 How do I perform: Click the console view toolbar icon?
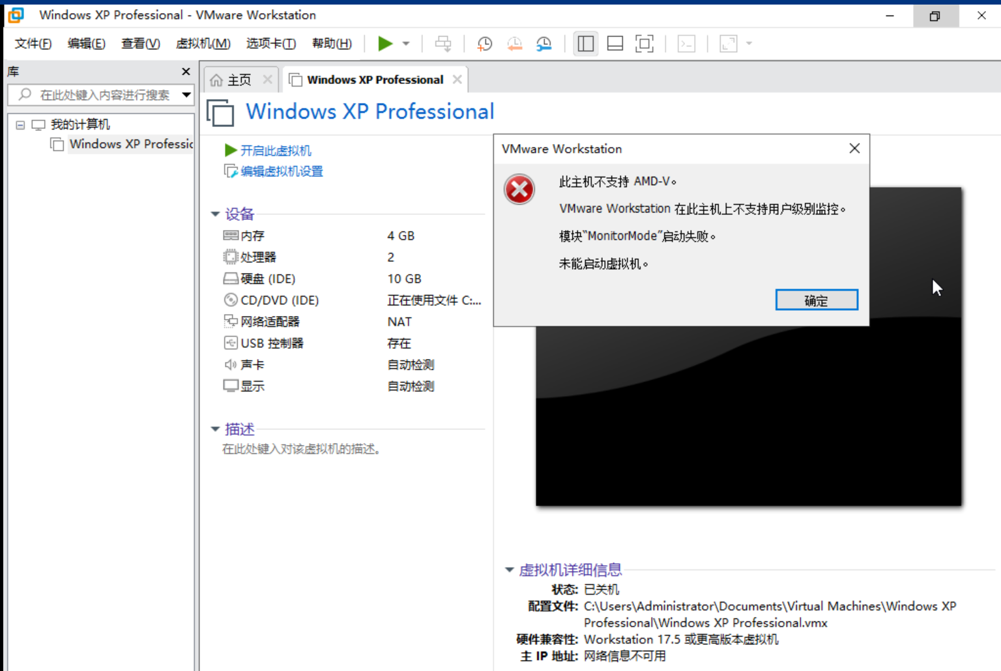coord(686,44)
